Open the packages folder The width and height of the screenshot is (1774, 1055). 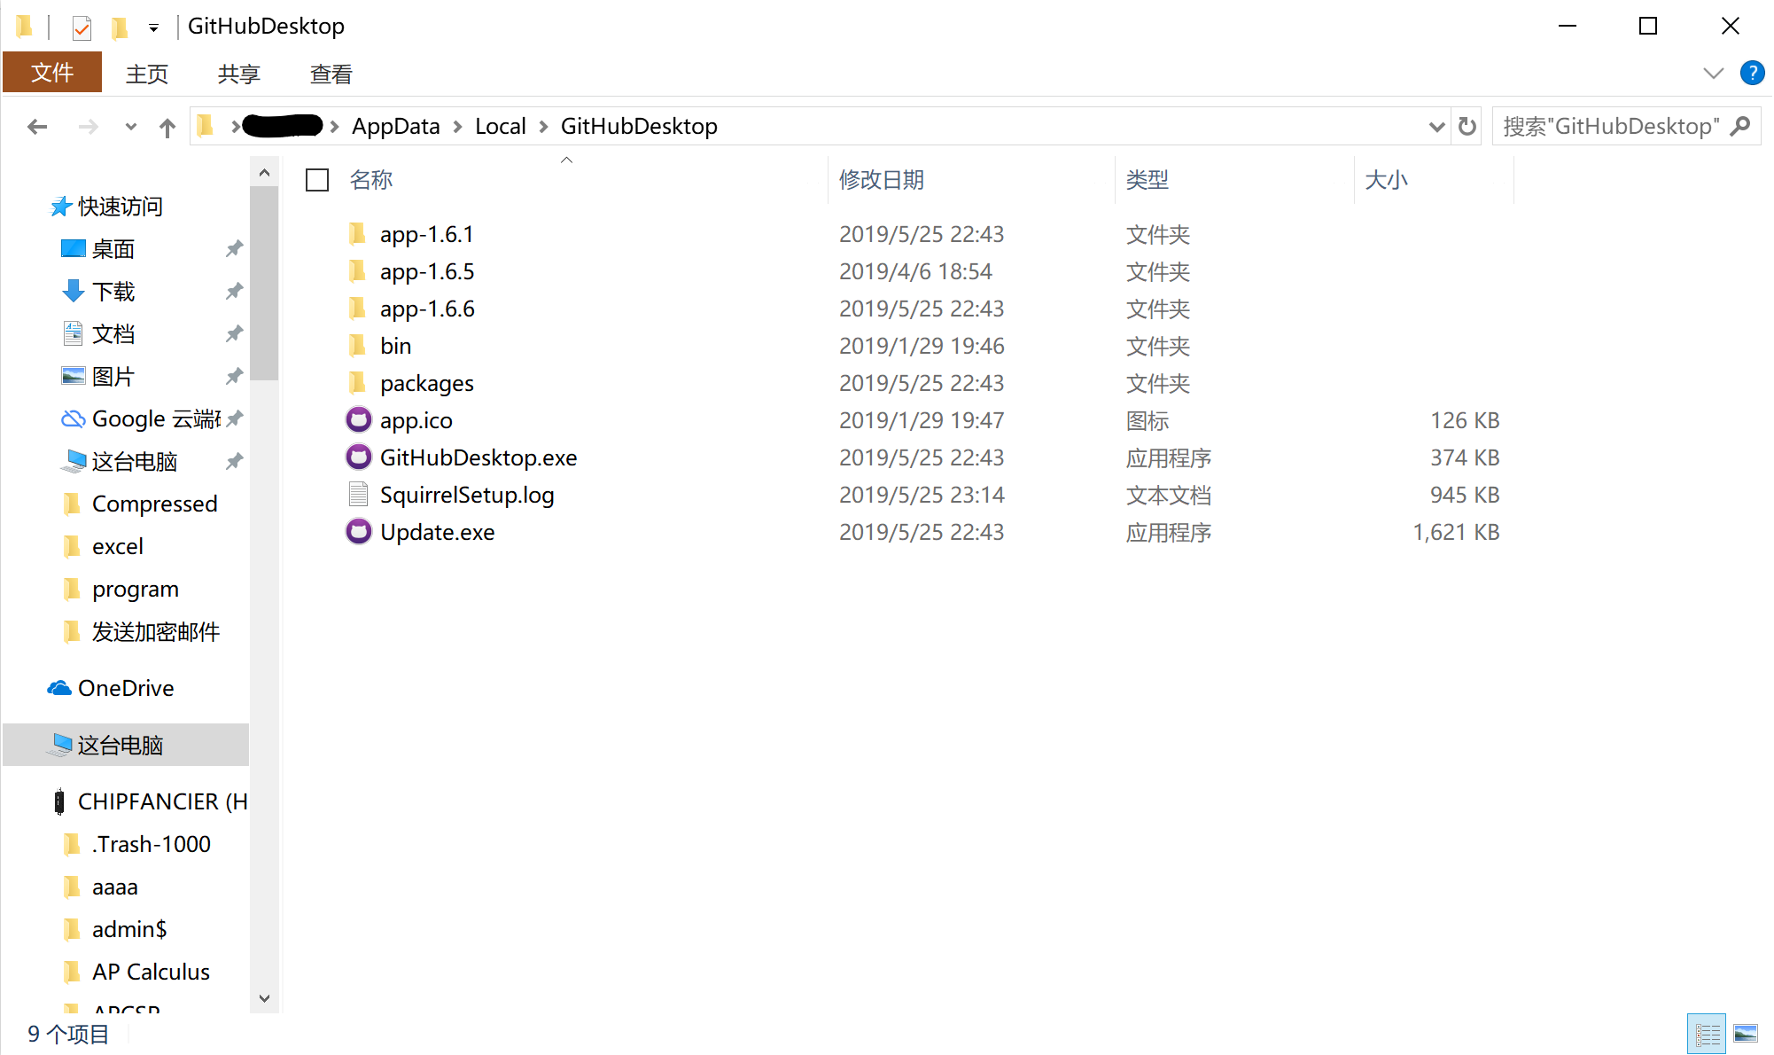point(427,382)
